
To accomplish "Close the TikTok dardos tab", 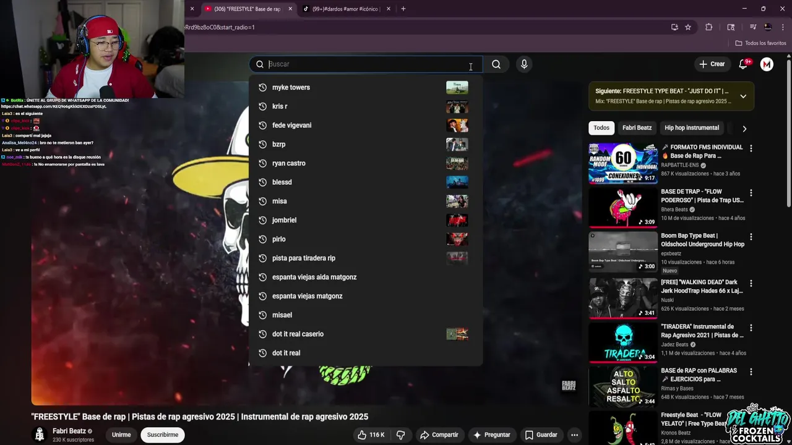I will [x=389, y=9].
